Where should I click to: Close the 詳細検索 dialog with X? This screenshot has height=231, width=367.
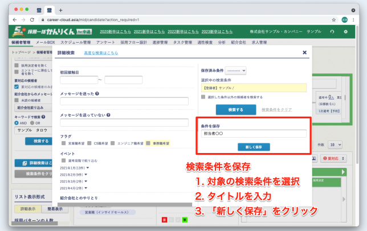(304, 52)
